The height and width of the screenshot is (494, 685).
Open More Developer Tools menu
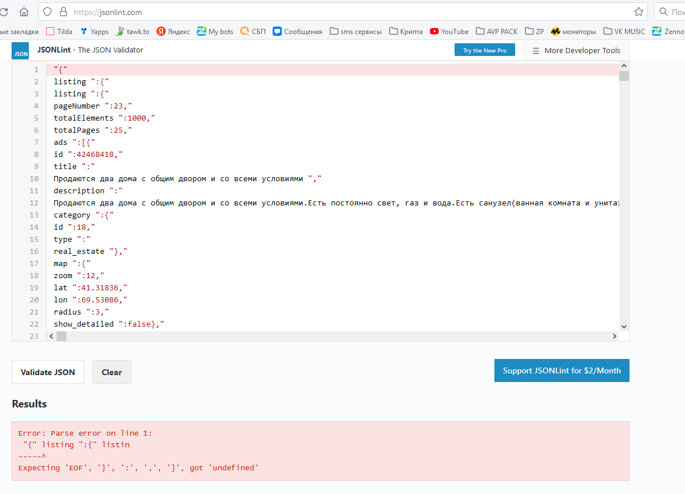tap(576, 51)
